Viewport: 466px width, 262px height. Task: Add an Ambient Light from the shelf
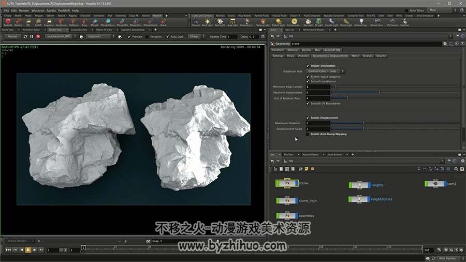coord(361,22)
